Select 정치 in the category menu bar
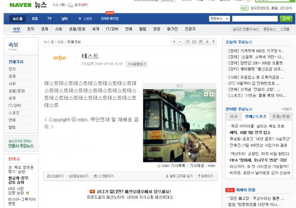296x208 pixels. coord(30,29)
